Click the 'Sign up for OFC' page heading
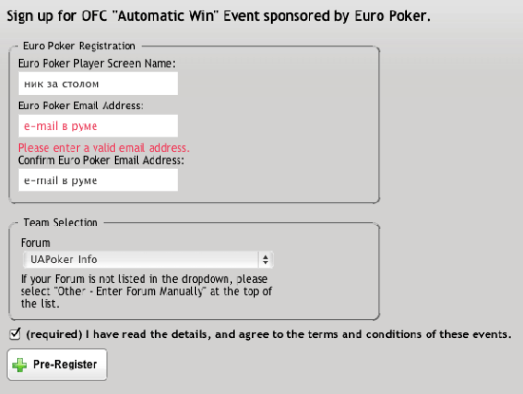Image resolution: width=523 pixels, height=394 pixels. 219,16
